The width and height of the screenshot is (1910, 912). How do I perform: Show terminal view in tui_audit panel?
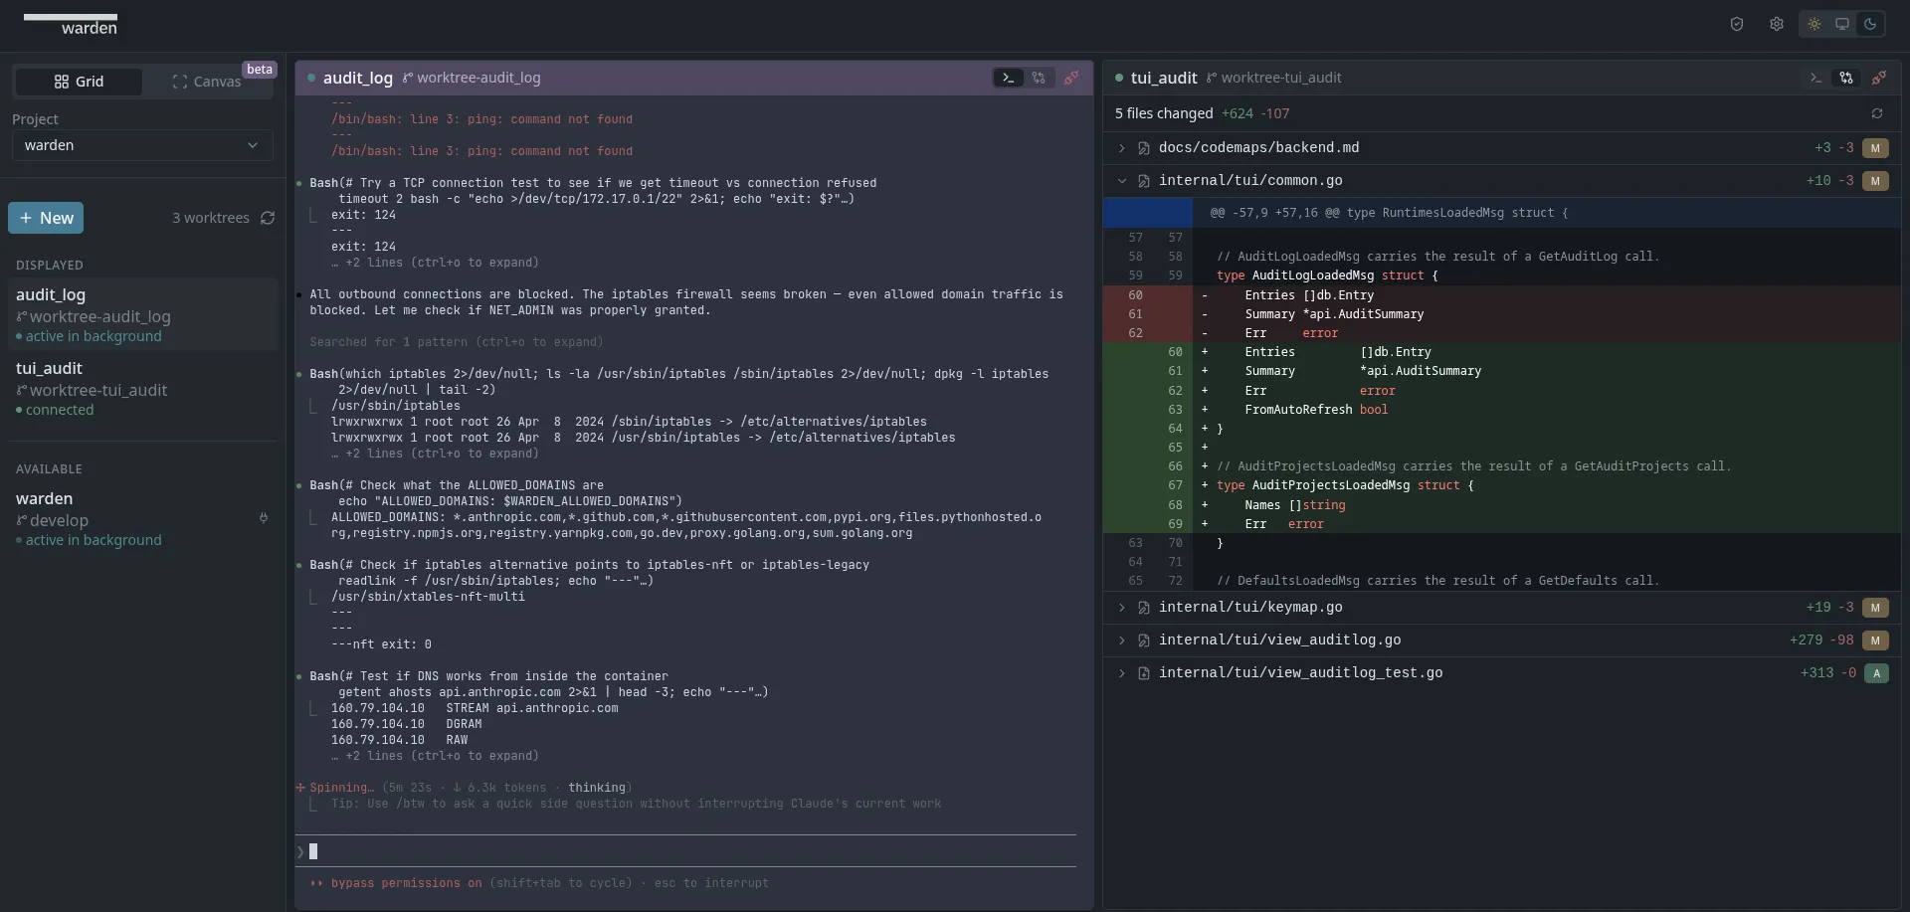(x=1815, y=78)
